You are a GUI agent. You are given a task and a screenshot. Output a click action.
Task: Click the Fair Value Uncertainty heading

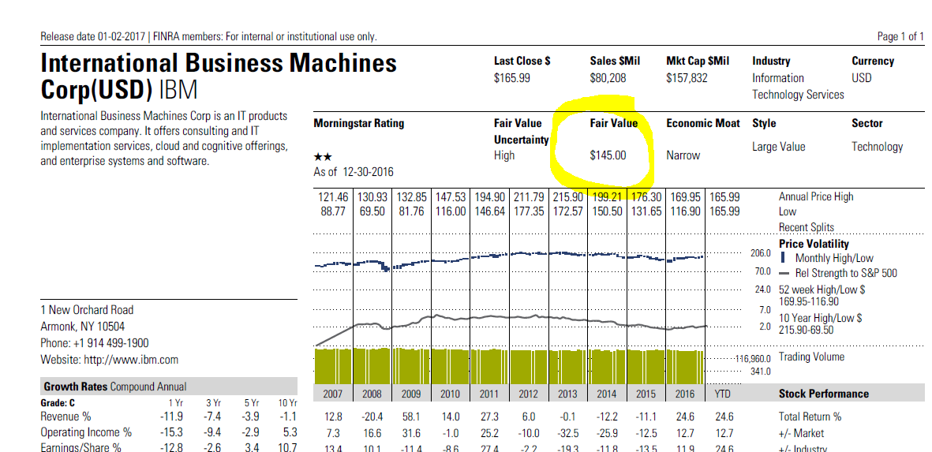522,131
